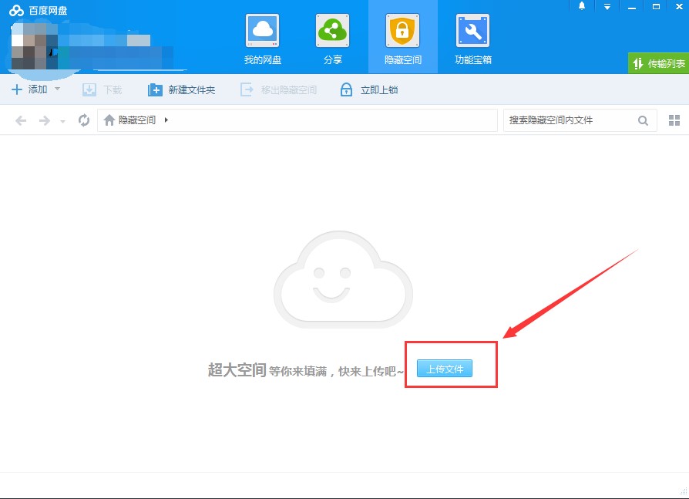This screenshot has width=689, height=499.
Task: Lock the space with 立即上锁
Action: coord(369,89)
